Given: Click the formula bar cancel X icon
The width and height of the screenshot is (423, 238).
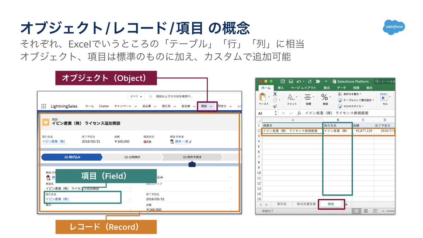Looking at the screenshot, I should [283, 113].
